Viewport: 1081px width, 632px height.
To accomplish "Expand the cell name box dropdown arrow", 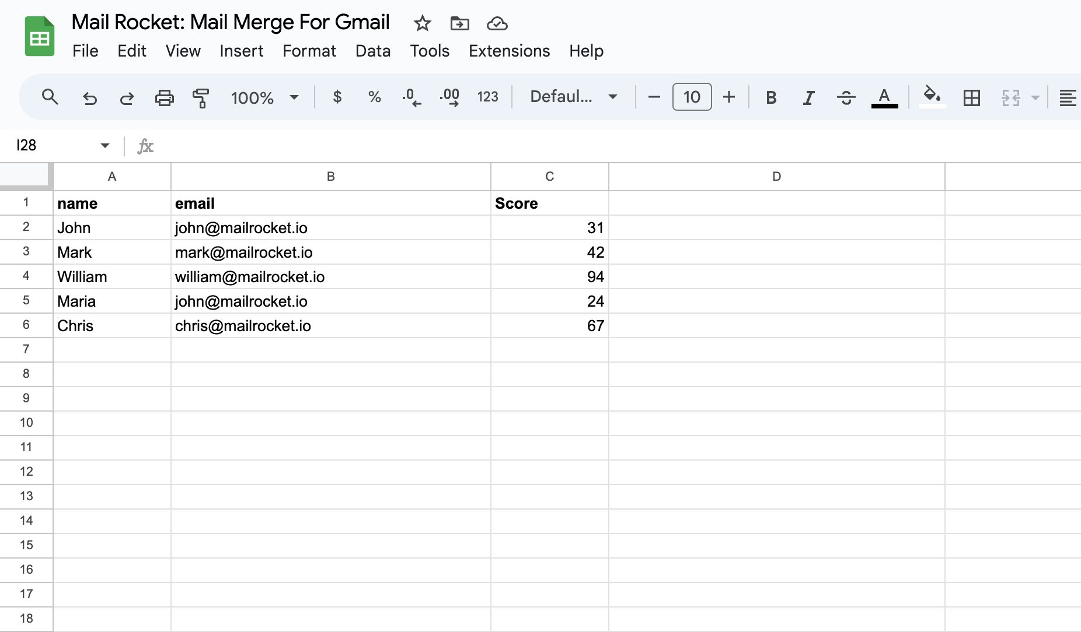I will [x=105, y=145].
